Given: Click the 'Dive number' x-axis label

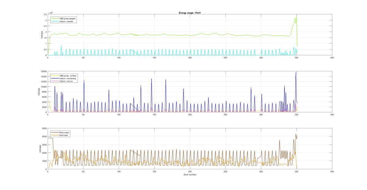Looking at the screenshot, I should point(190,175).
